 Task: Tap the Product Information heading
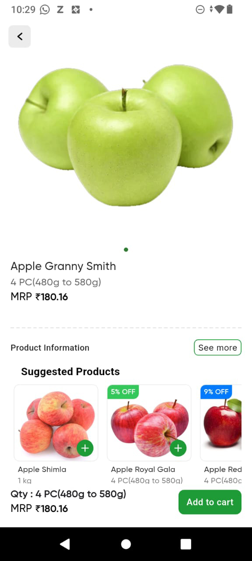click(50, 348)
